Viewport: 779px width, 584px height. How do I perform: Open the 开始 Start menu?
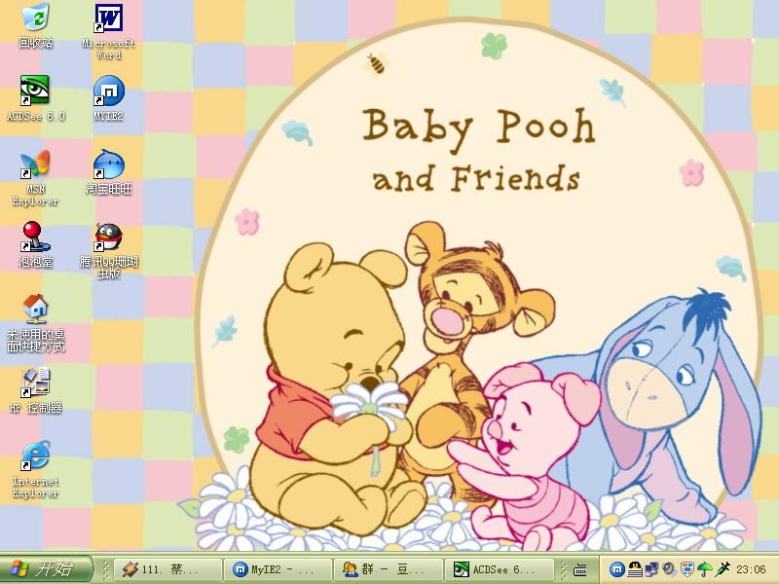46,568
